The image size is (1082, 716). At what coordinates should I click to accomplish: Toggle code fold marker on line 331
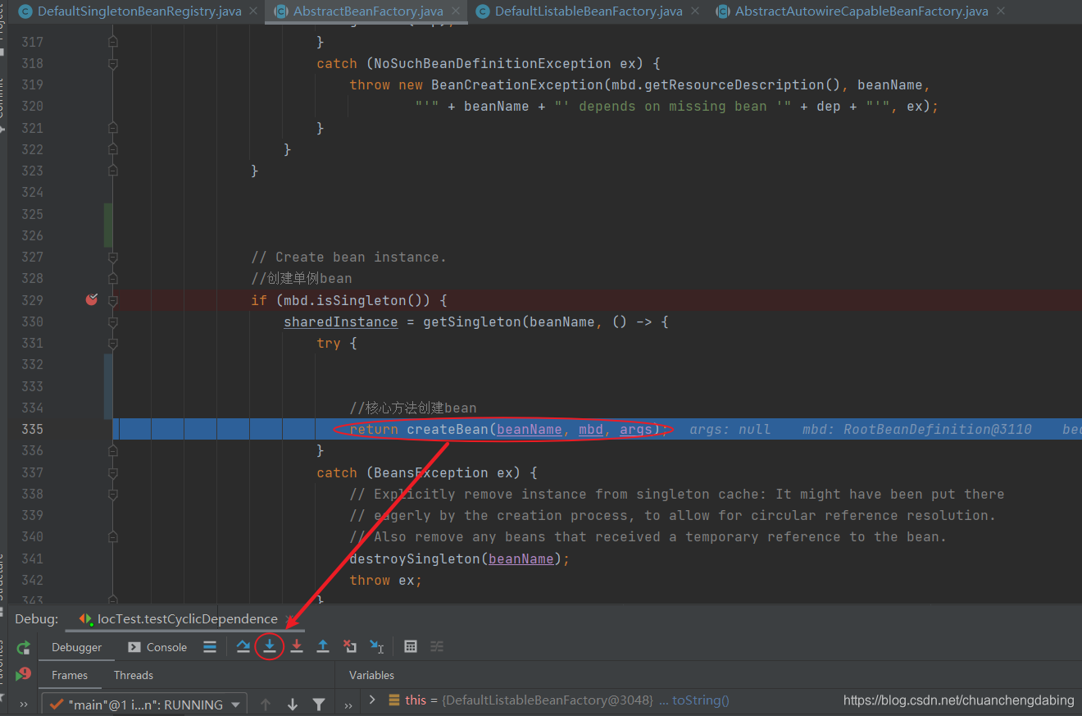(x=113, y=343)
